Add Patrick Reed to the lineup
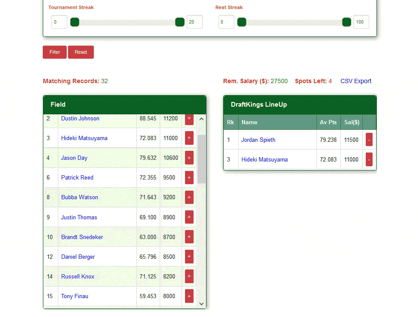Screen dimensions: 418x317 tap(189, 177)
